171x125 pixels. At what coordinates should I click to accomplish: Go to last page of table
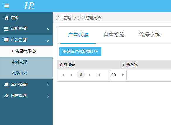98,75
